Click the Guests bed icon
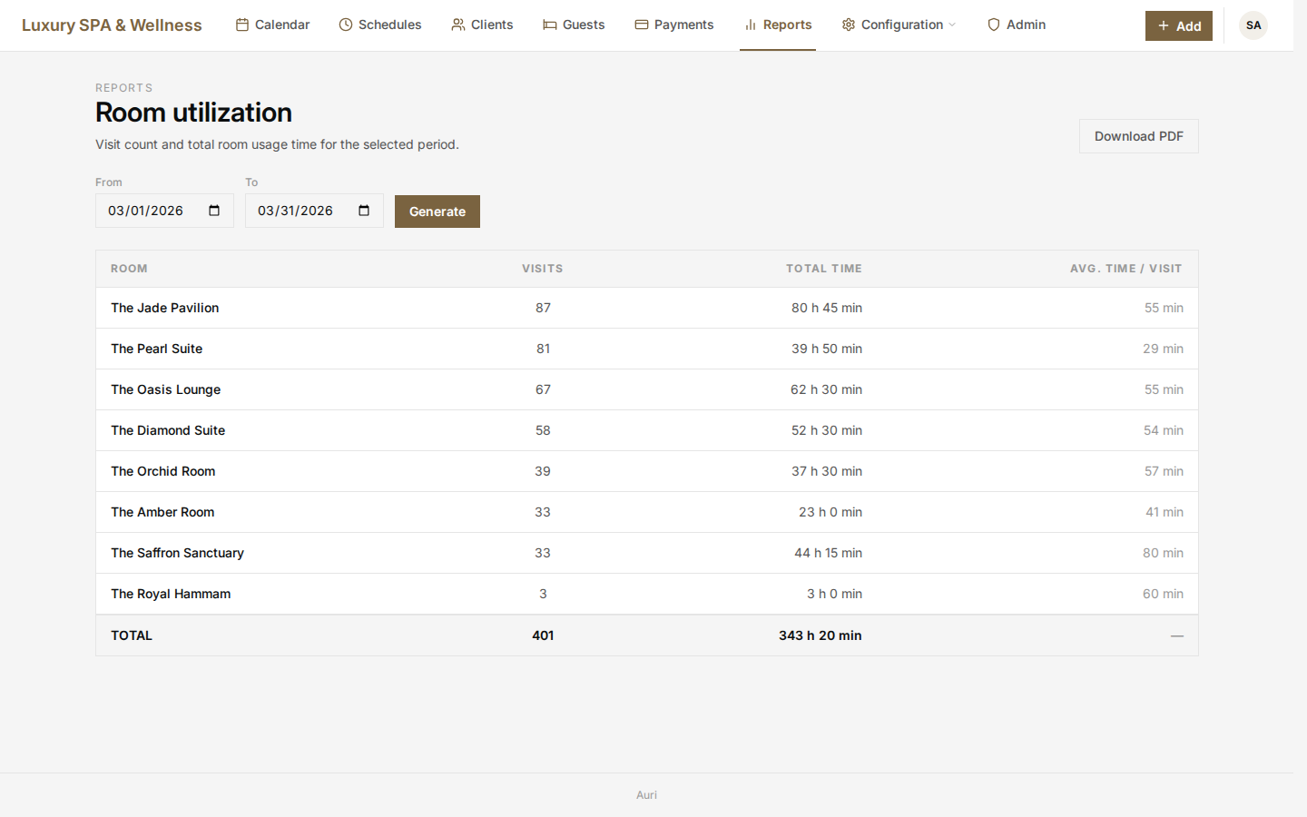 pyautogui.click(x=550, y=25)
